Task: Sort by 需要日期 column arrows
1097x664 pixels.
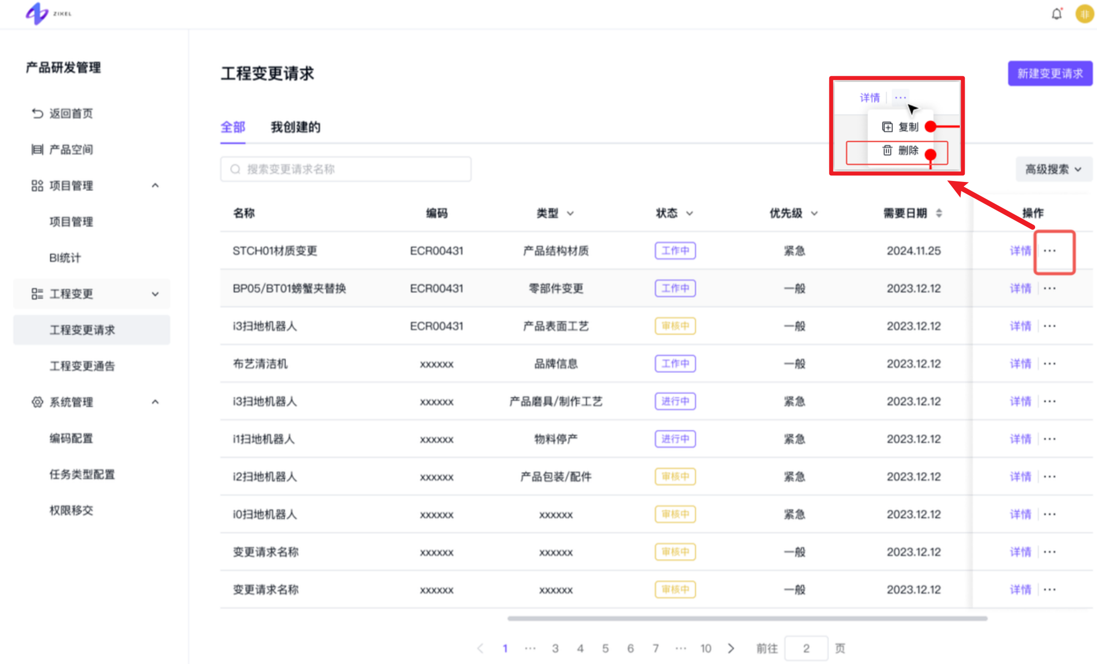Action: coord(939,213)
